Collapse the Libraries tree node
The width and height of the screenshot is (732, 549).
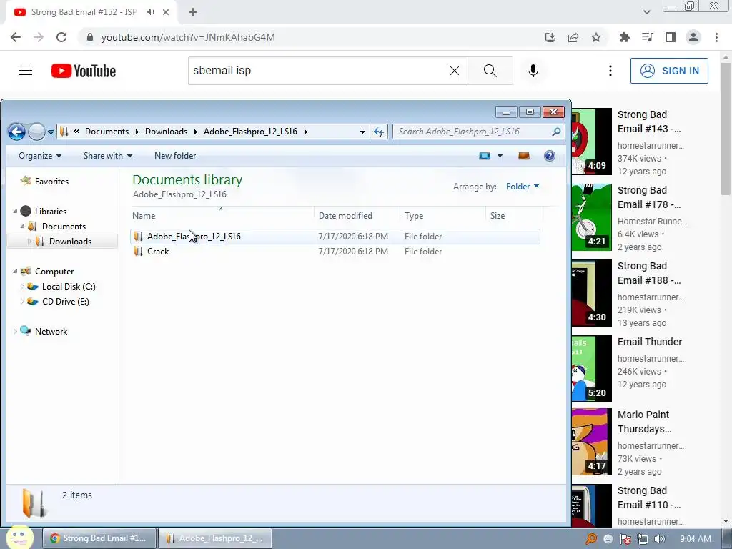[x=15, y=212]
